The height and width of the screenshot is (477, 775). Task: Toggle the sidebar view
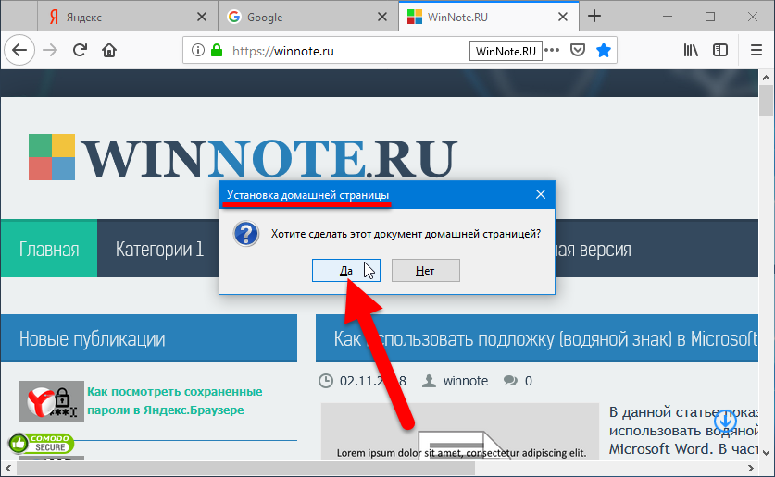pos(720,51)
